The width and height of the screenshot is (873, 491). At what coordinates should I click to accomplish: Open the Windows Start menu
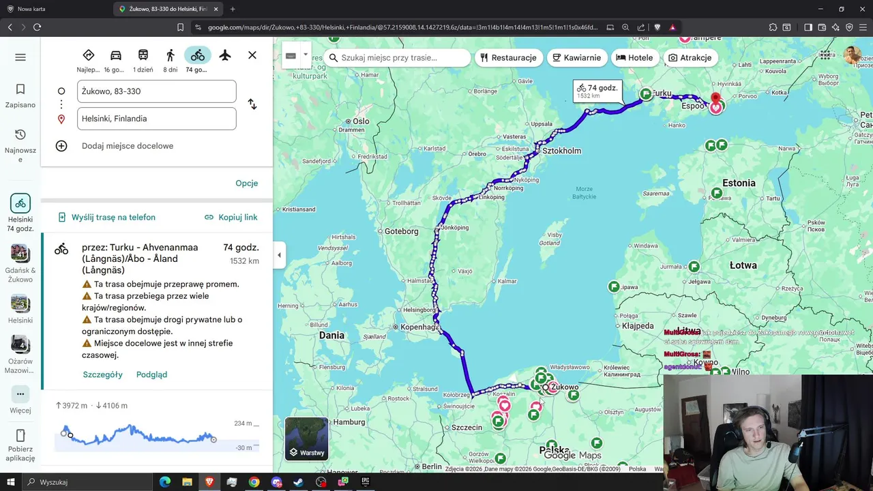click(10, 482)
